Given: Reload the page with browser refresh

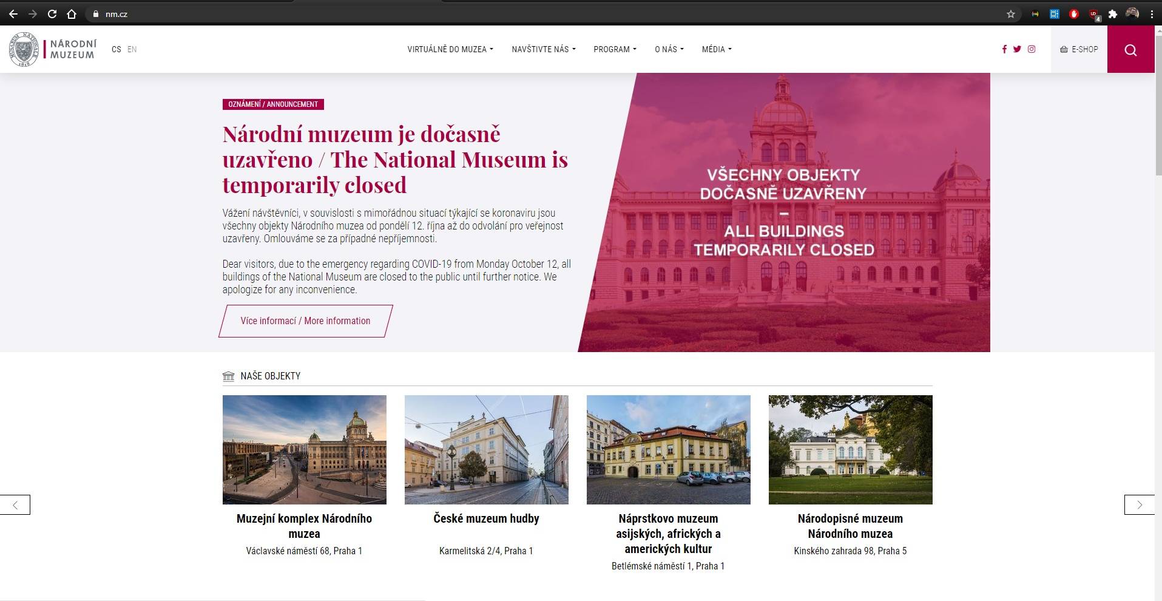Looking at the screenshot, I should (x=52, y=14).
